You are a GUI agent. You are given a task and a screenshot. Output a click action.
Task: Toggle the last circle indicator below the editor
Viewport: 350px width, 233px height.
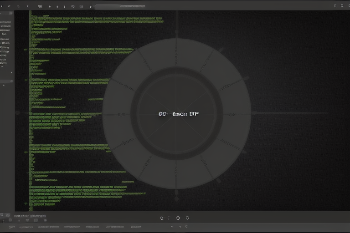(187, 218)
